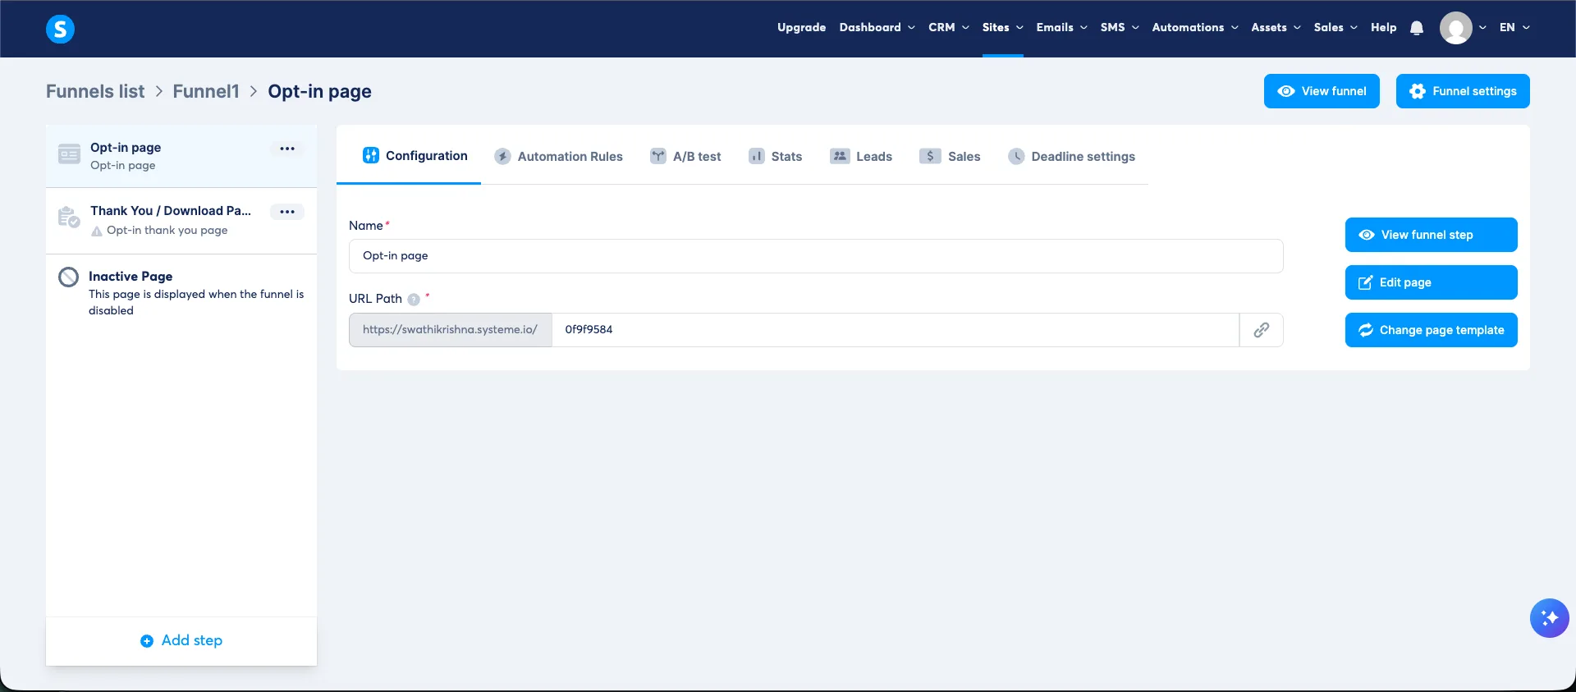Expand the CRM dropdown
The height and width of the screenshot is (692, 1576).
pyautogui.click(x=948, y=28)
